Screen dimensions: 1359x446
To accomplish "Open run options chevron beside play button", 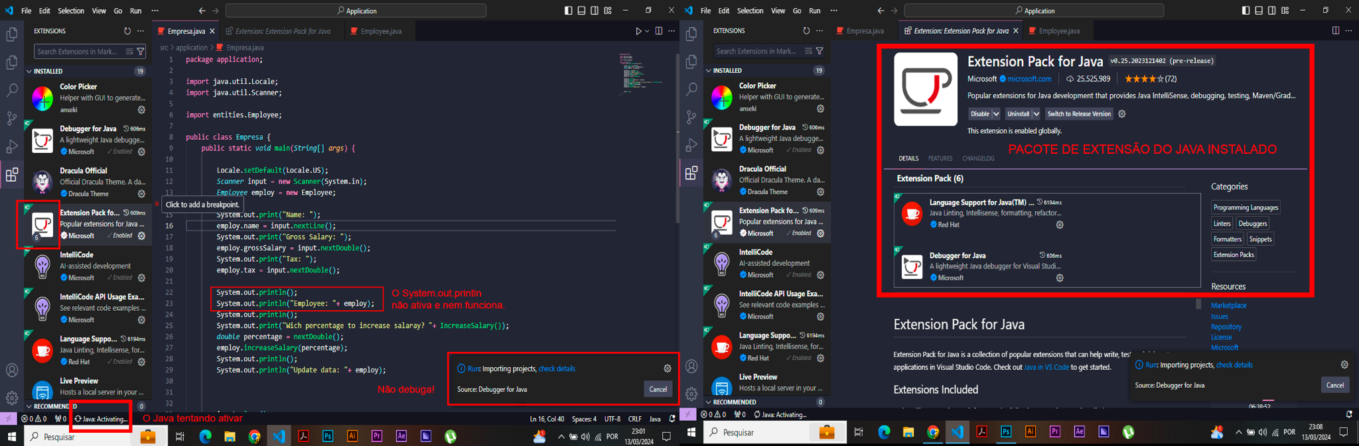I will pyautogui.click(x=647, y=31).
